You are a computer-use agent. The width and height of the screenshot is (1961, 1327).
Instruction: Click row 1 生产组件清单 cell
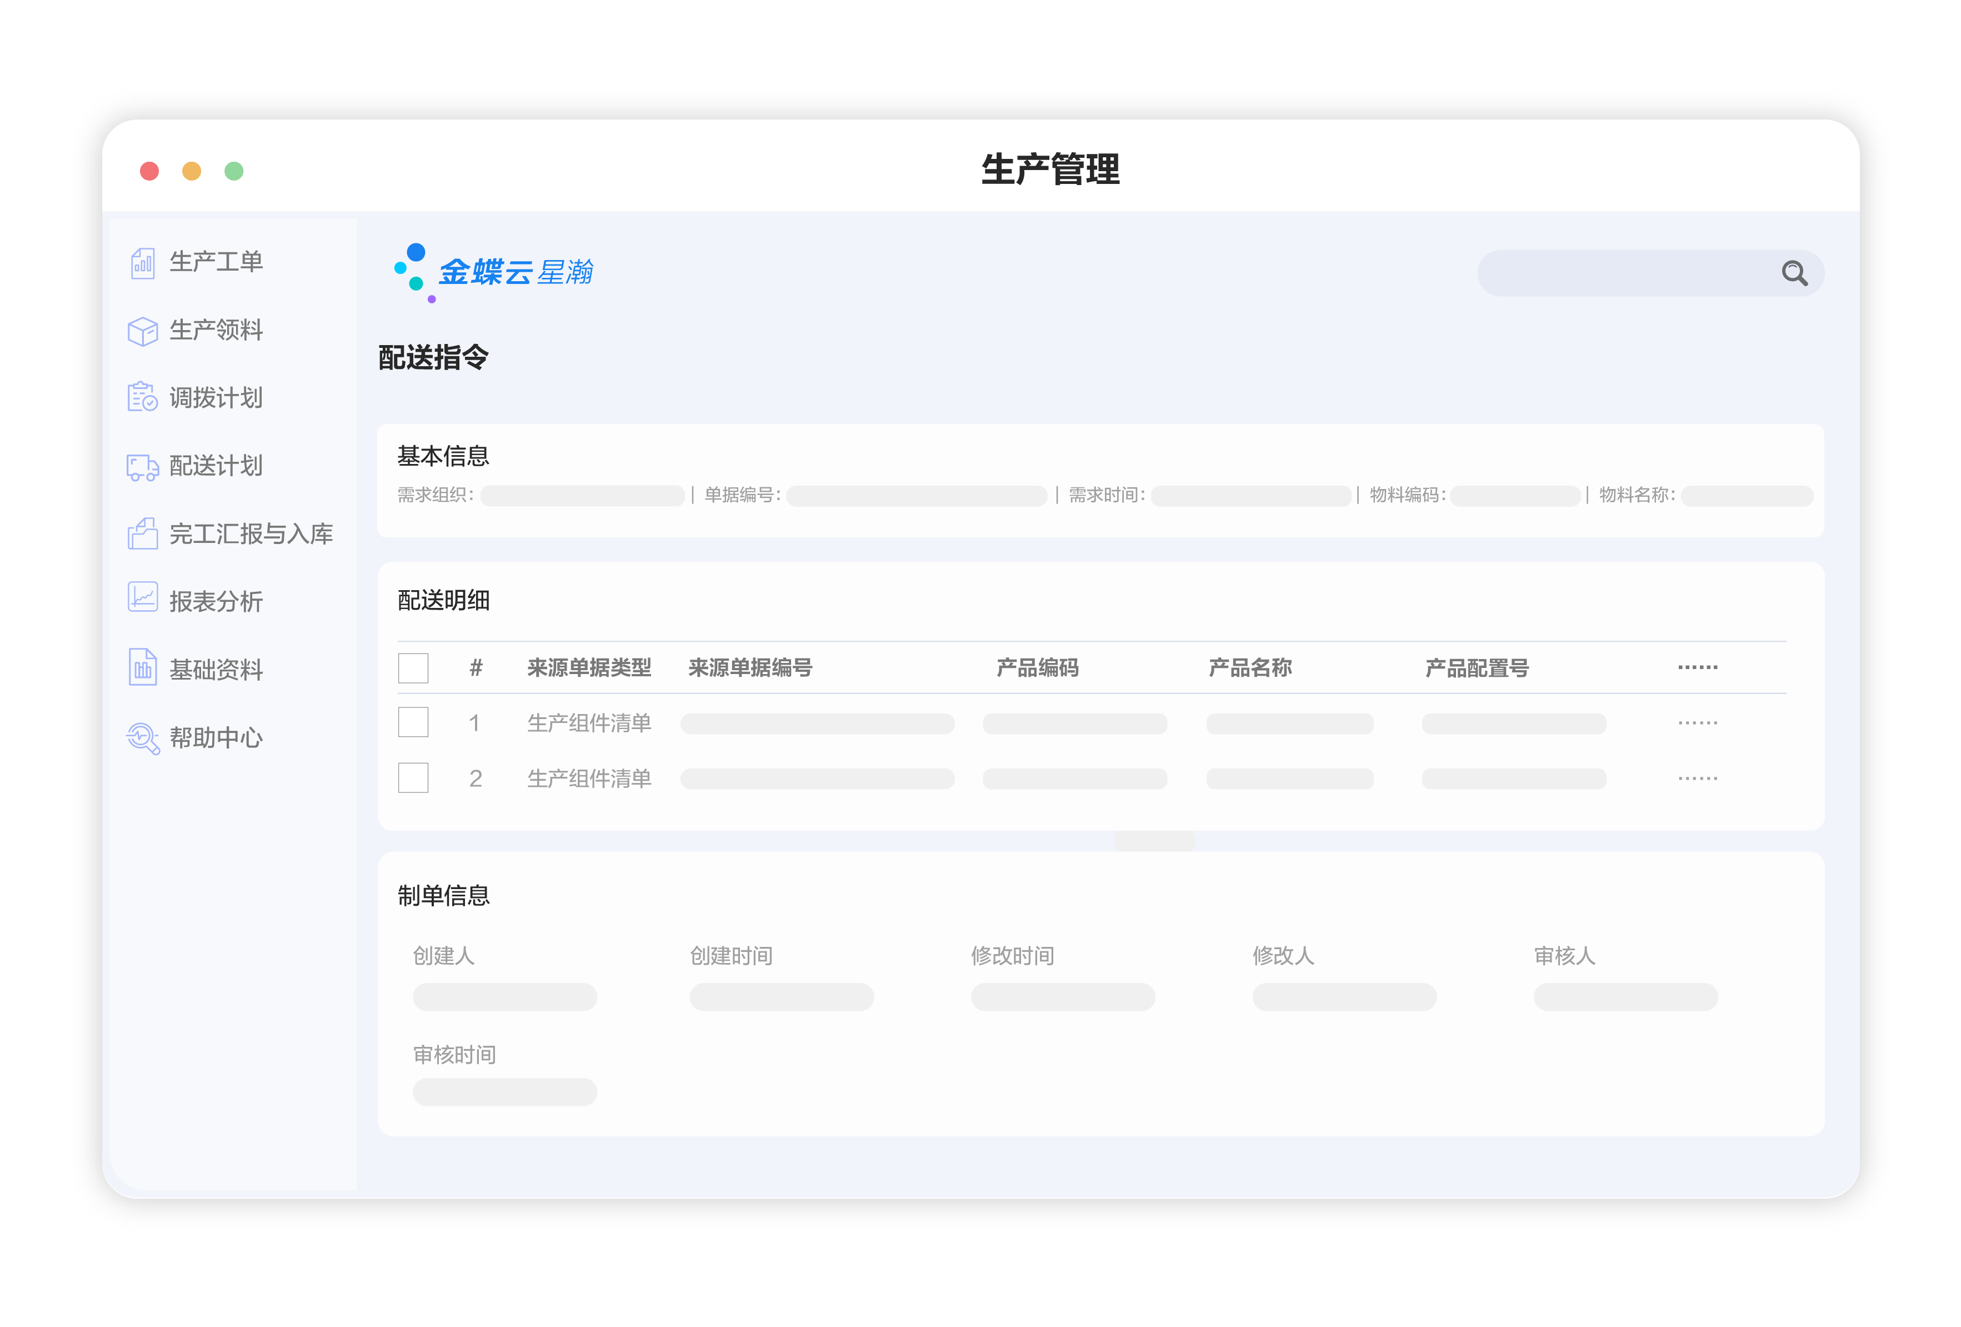click(x=589, y=724)
